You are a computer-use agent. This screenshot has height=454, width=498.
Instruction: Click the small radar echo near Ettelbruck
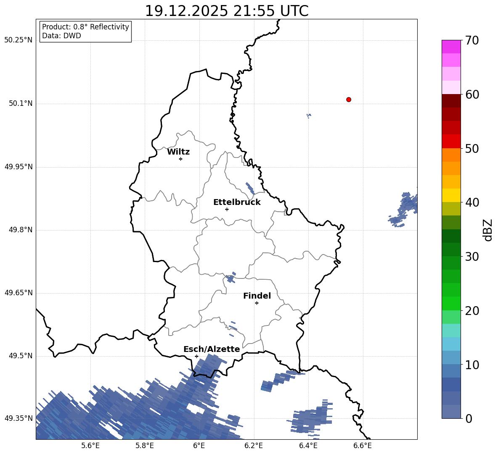[250, 188]
